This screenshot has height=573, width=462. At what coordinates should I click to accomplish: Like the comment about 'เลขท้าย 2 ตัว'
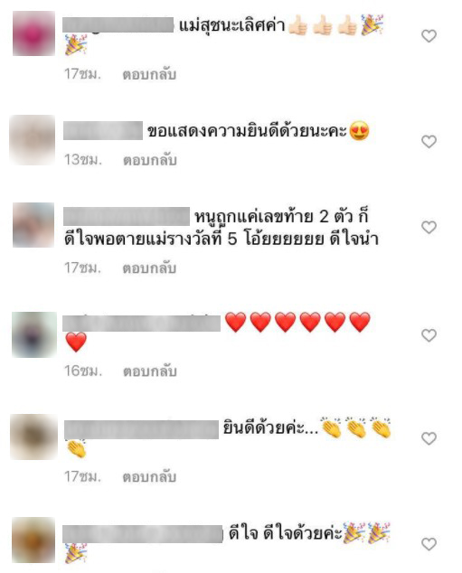click(429, 227)
